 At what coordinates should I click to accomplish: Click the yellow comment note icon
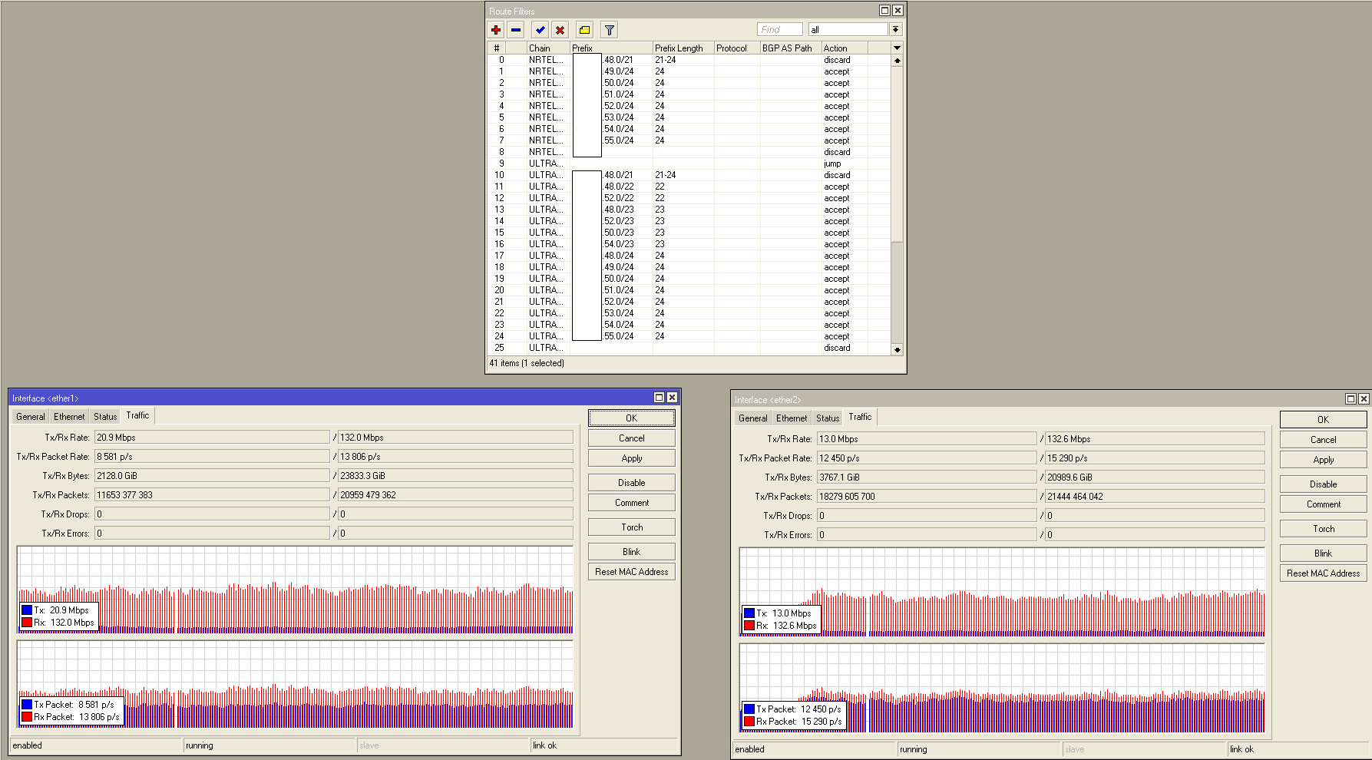pyautogui.click(x=585, y=30)
